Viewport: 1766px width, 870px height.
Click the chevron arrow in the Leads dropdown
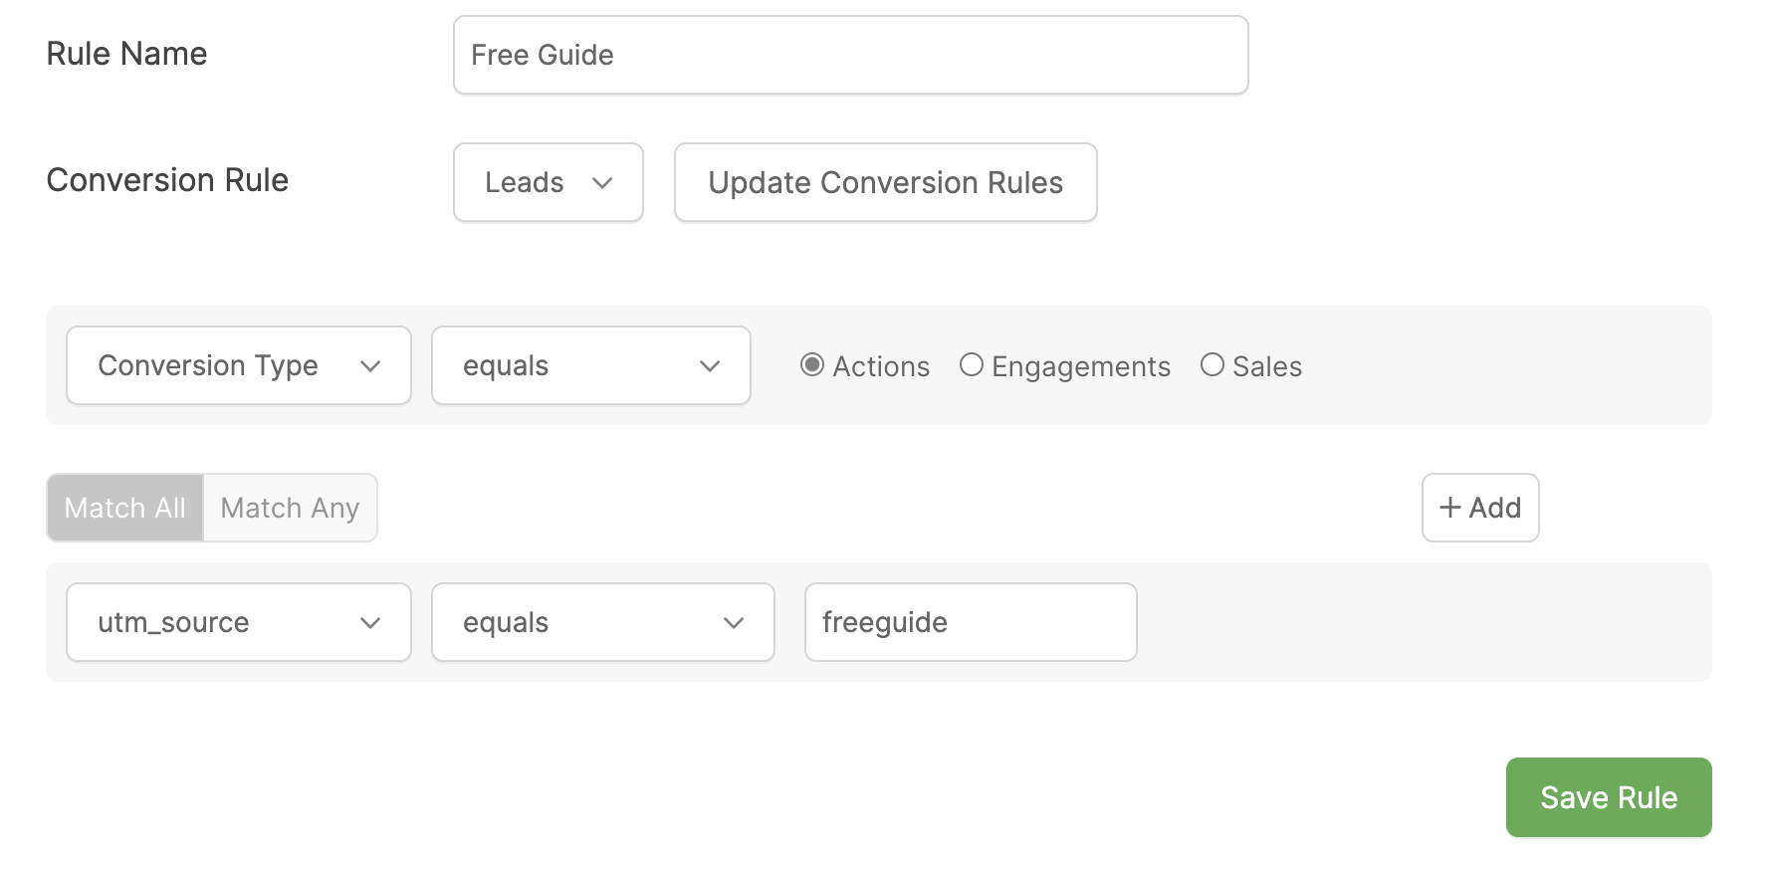602,183
